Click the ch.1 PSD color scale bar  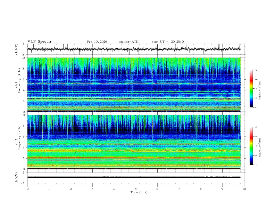pyautogui.click(x=251, y=89)
